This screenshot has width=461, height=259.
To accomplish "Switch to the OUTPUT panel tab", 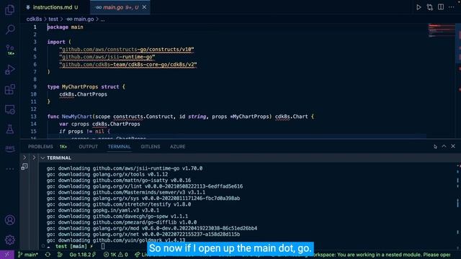I will (88, 147).
